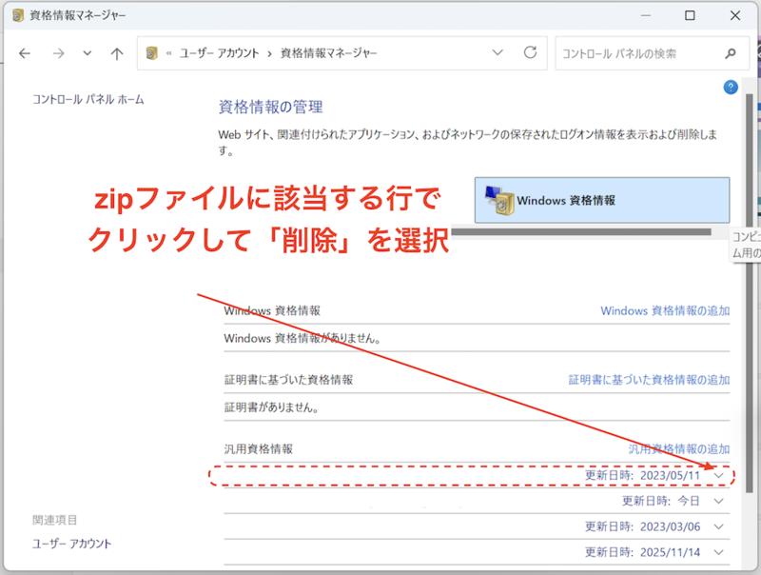This screenshot has width=761, height=575.
Task: Open ユーザー アカウント under 関連項目
Action: coord(72,544)
